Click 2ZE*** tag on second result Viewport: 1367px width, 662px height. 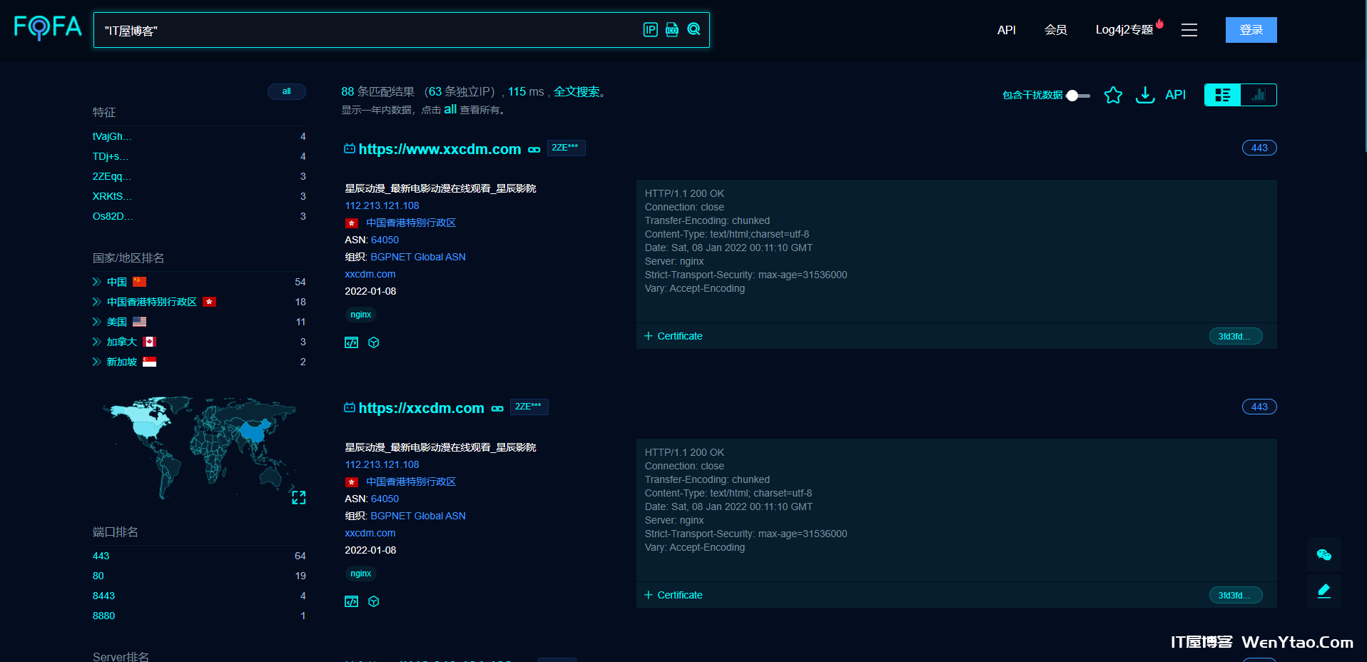pyautogui.click(x=529, y=407)
